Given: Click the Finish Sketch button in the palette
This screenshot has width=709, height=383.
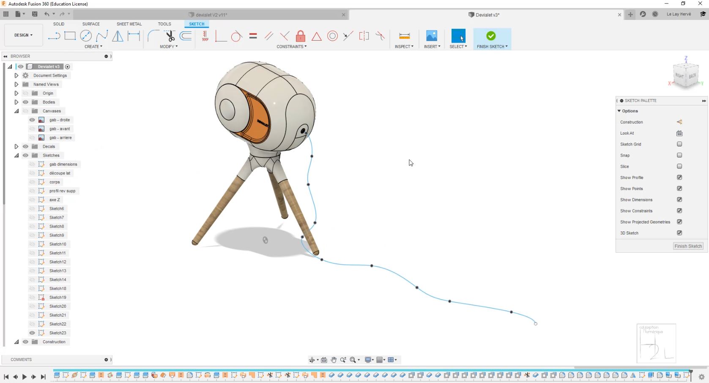Looking at the screenshot, I should (688, 246).
